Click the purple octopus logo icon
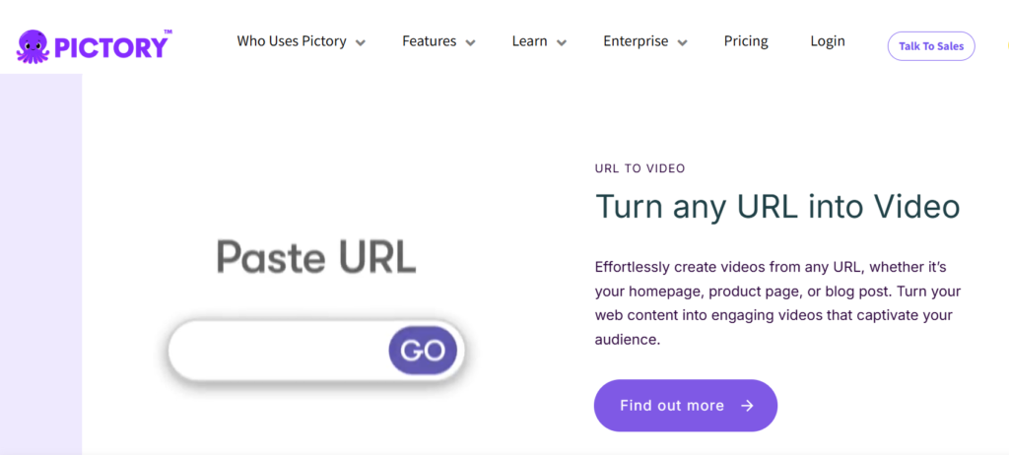Screen dimensions: 1009x455 [x=33, y=46]
